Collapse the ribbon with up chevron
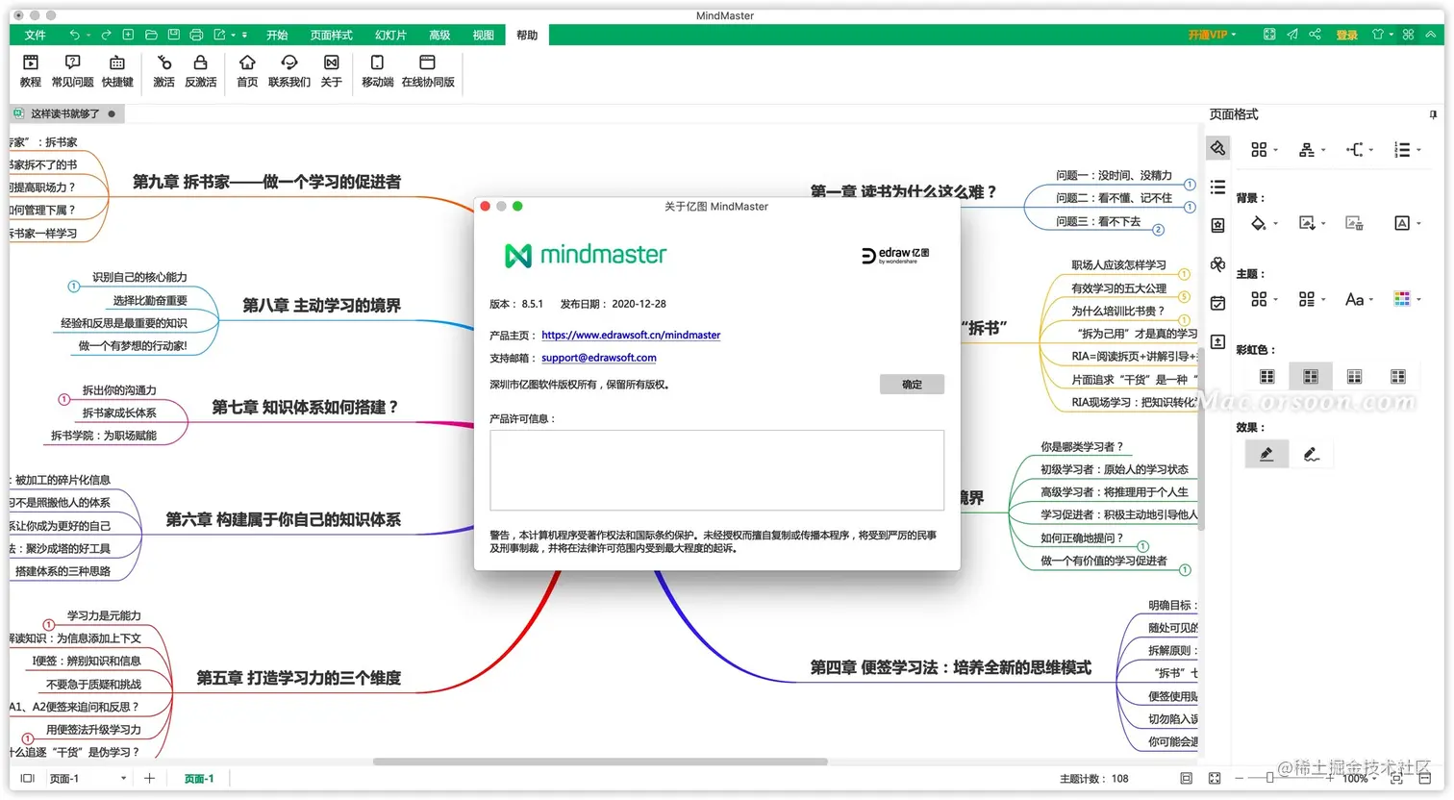 pyautogui.click(x=1431, y=35)
